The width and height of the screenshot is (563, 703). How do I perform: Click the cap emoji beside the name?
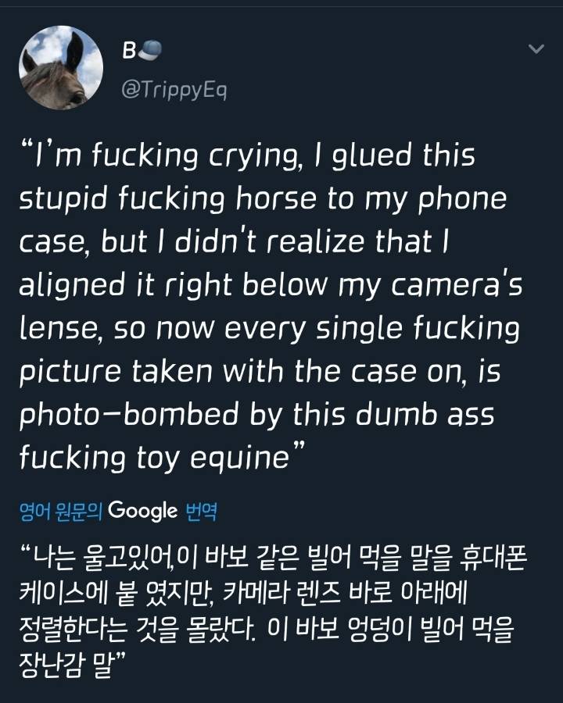coord(150,52)
